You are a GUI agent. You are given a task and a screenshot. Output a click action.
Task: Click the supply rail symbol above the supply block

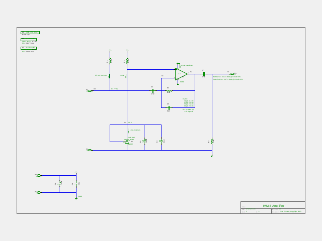[x=76, y=173]
